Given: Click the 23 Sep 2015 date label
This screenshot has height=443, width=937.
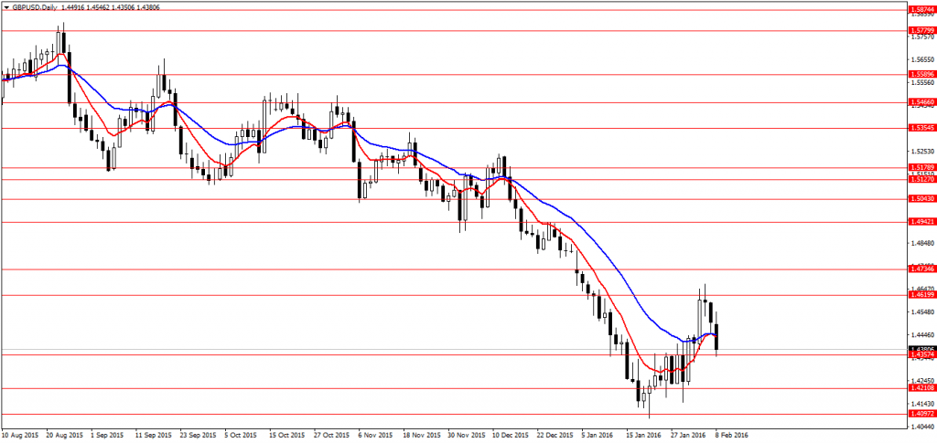Looking at the screenshot, I should [198, 436].
